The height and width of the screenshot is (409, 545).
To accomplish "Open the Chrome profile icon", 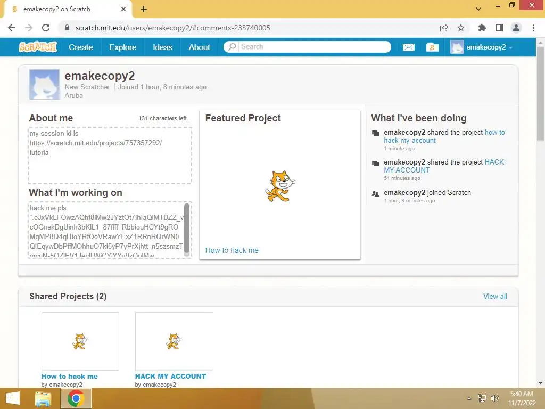I will tap(516, 28).
